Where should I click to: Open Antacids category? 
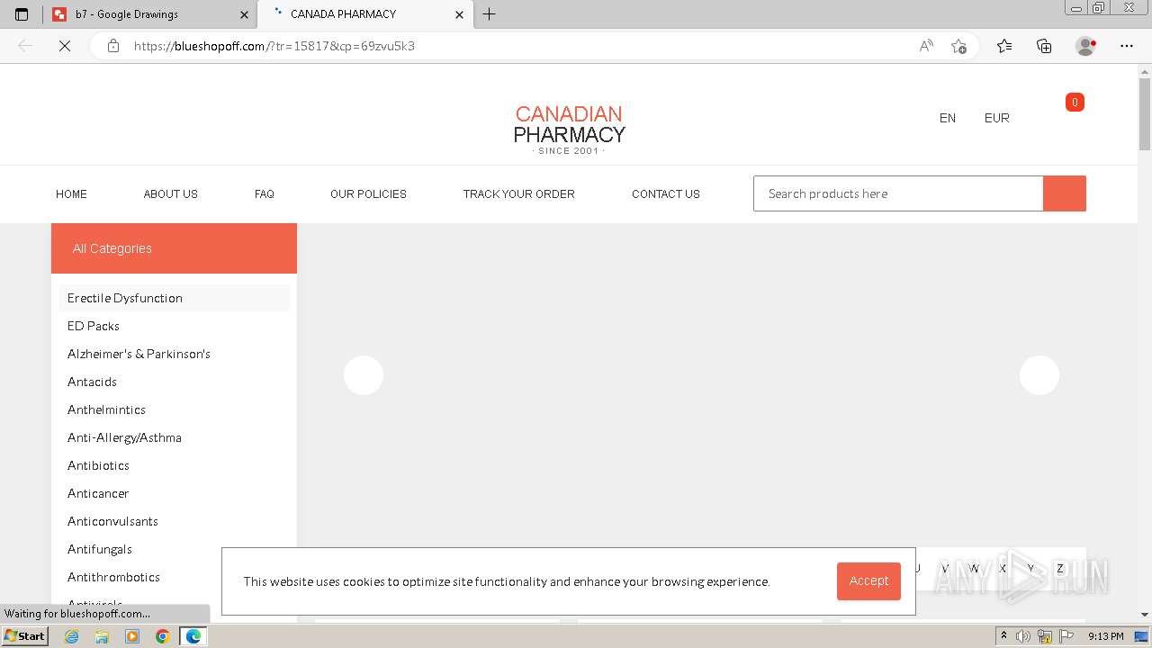(92, 382)
